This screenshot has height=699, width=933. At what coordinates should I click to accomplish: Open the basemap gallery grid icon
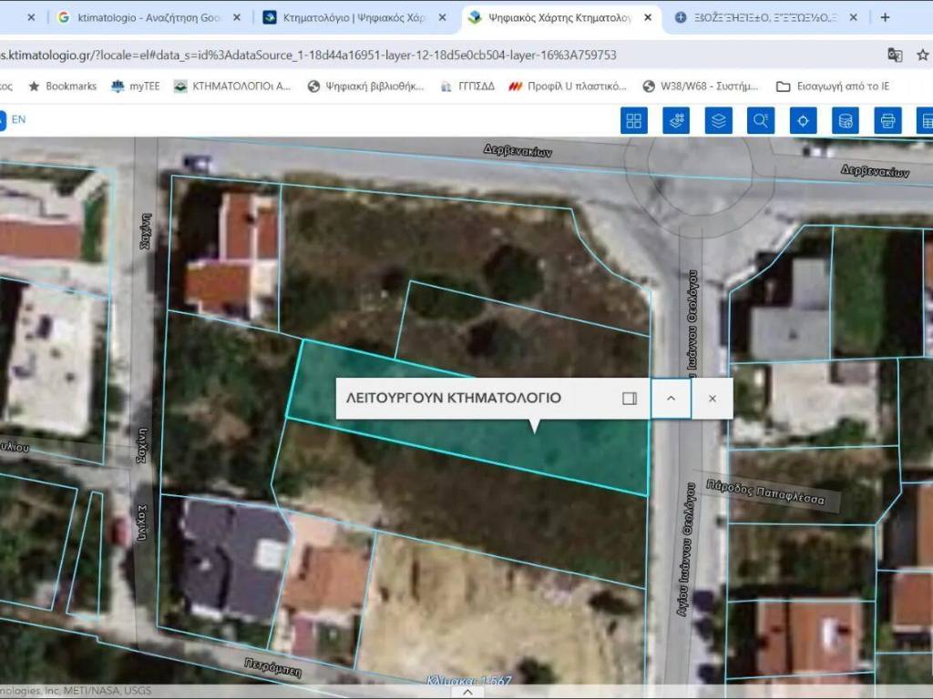(x=633, y=120)
